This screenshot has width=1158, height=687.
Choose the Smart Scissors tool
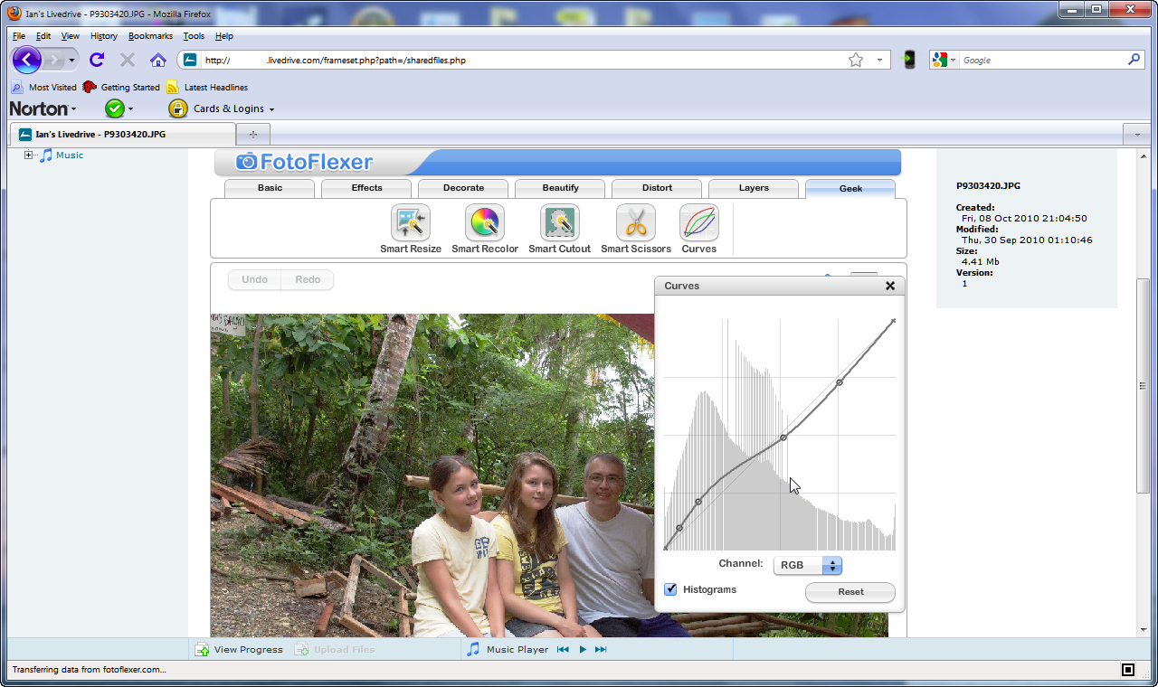(636, 222)
